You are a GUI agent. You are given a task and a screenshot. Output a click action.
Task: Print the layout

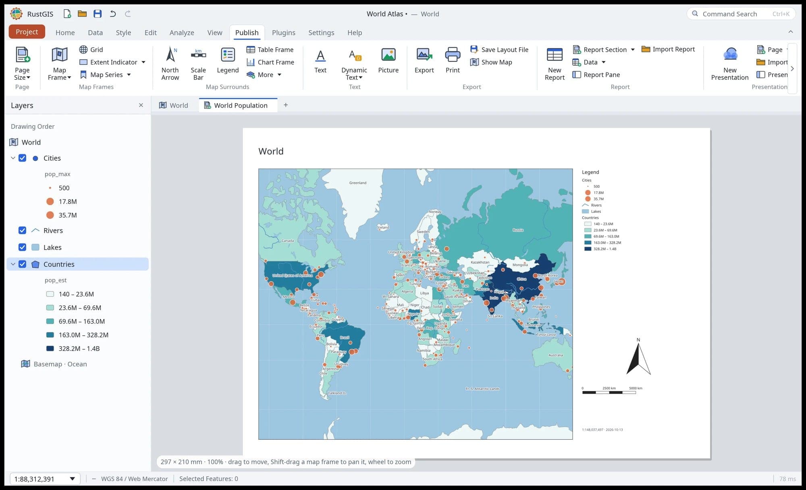453,60
